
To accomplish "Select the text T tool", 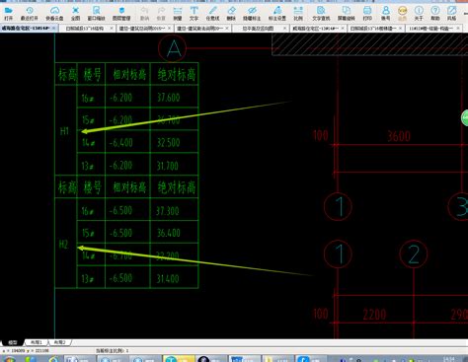I will (x=194, y=13).
